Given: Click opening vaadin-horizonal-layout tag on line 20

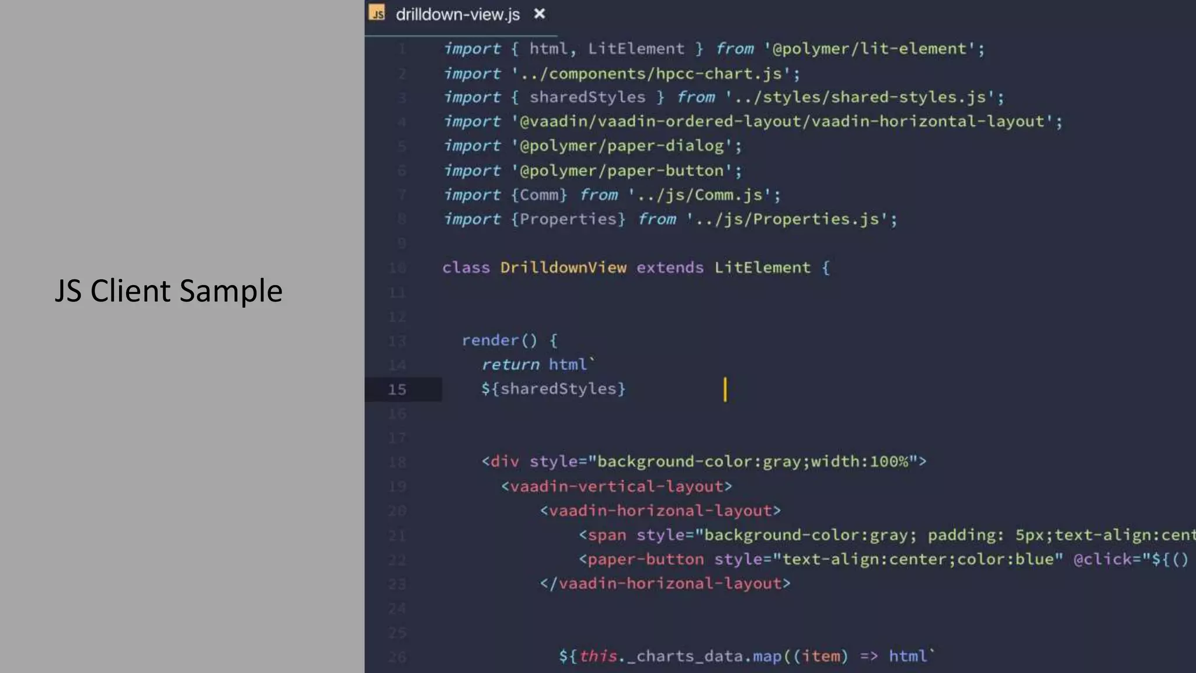Looking at the screenshot, I should (660, 511).
